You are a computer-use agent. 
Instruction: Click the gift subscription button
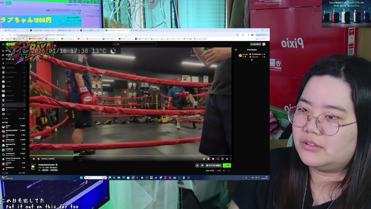(214, 165)
